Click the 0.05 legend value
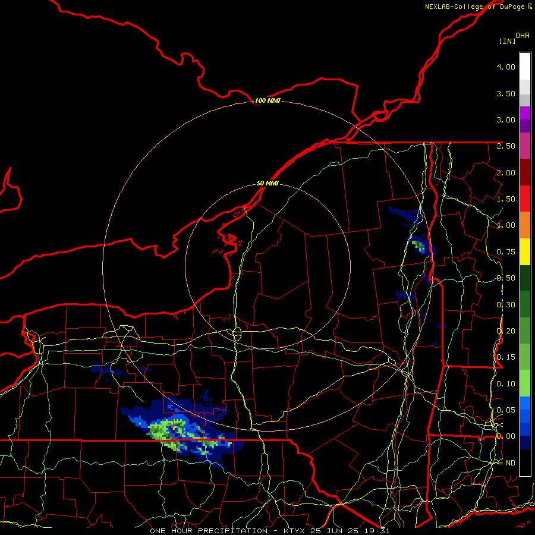 (x=506, y=410)
